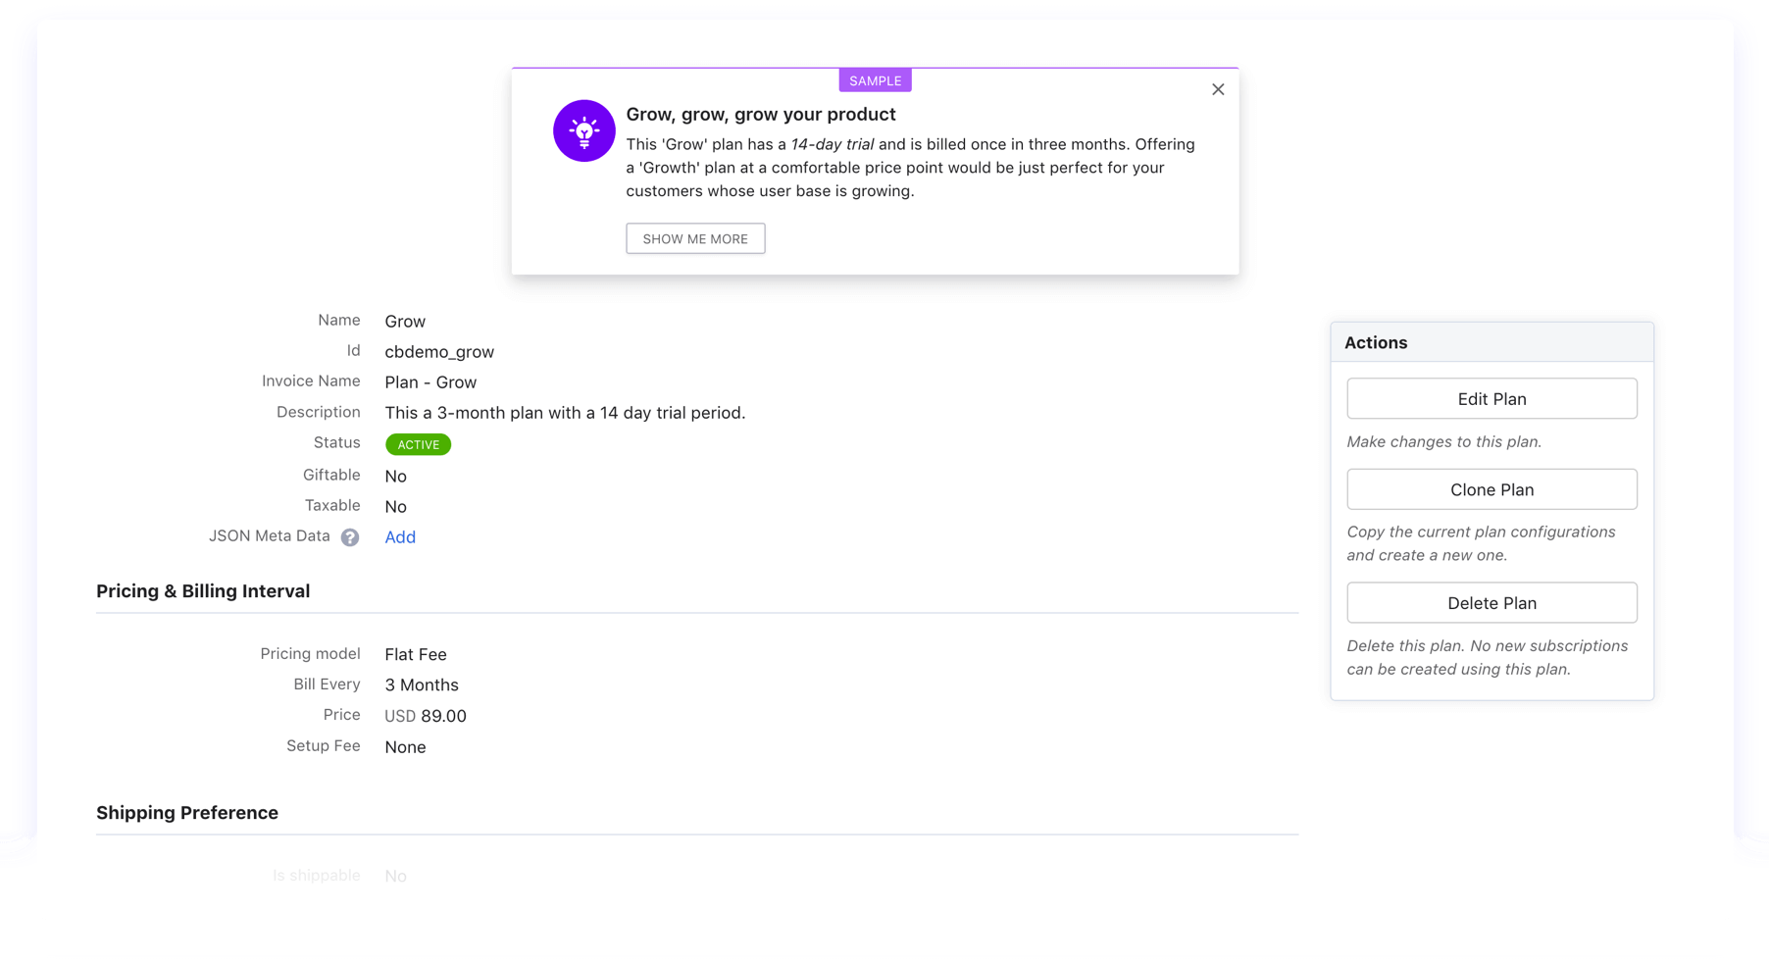Select the price value USD 89.00
Image resolution: width=1769 pixels, height=963 pixels.
point(426,717)
